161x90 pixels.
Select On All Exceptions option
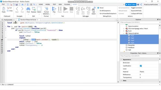tap(98, 10)
